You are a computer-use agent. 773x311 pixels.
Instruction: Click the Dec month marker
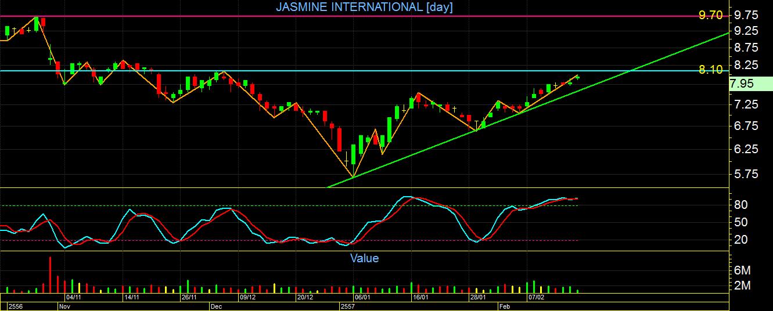point(216,306)
